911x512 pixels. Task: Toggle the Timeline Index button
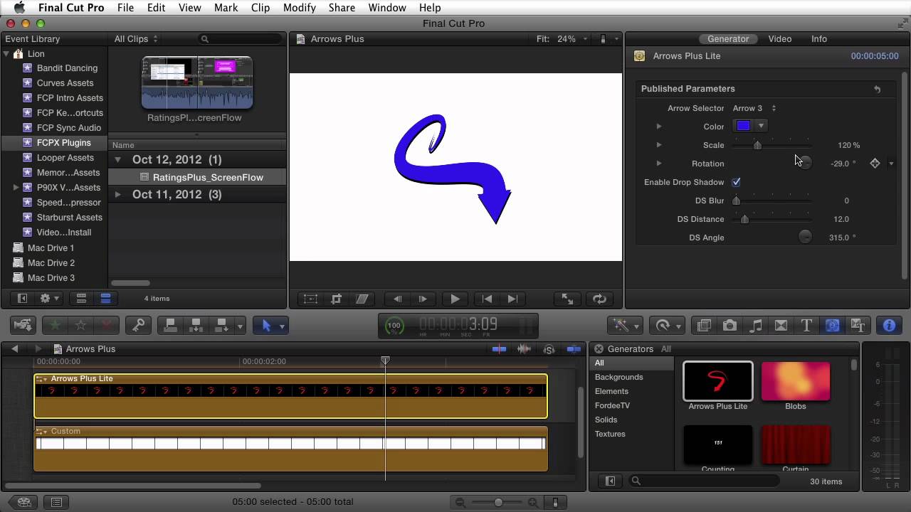point(56,502)
